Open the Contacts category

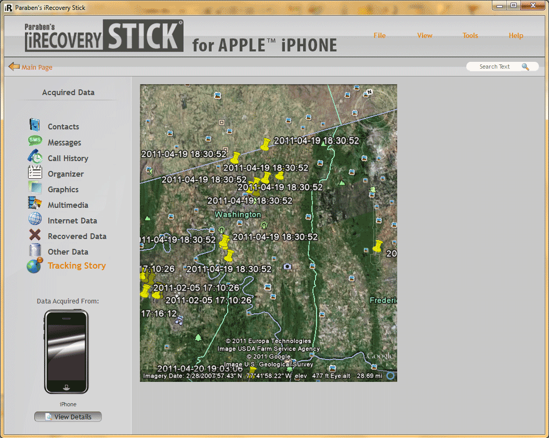coord(63,127)
